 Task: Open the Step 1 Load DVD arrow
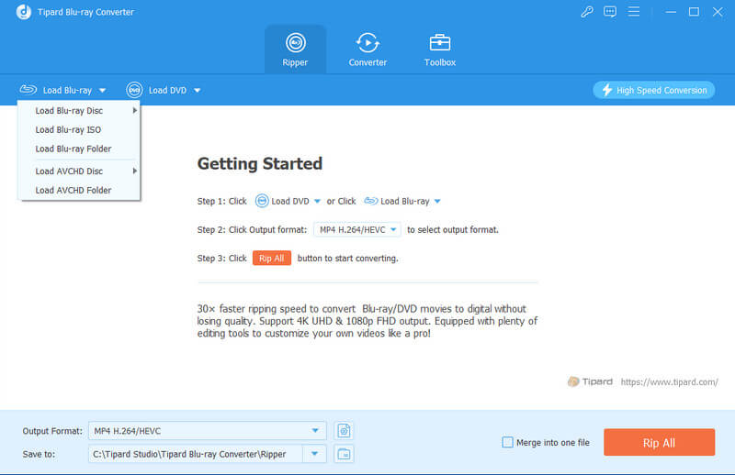pos(317,201)
